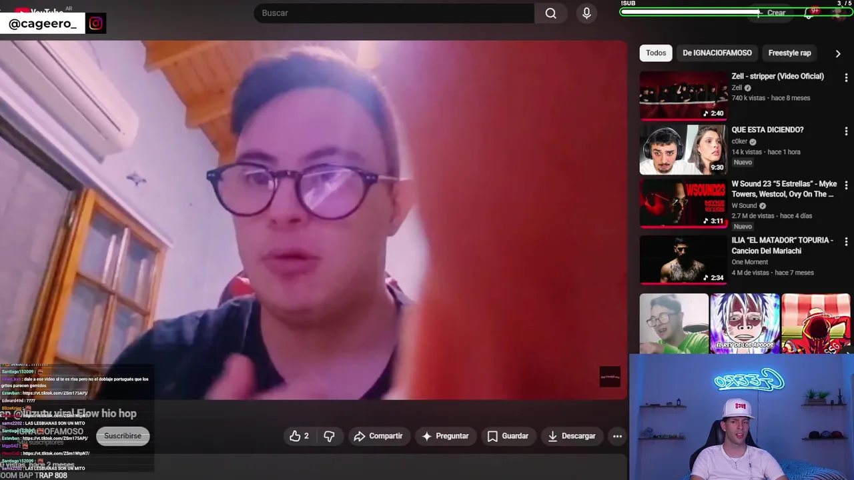Open the short showing a person in a green shirt
Screen dimensions: 854x480
(x=674, y=323)
